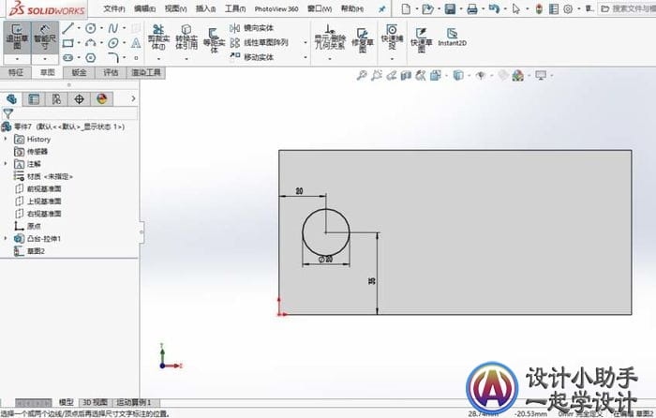Expand the History tree node

[6, 139]
